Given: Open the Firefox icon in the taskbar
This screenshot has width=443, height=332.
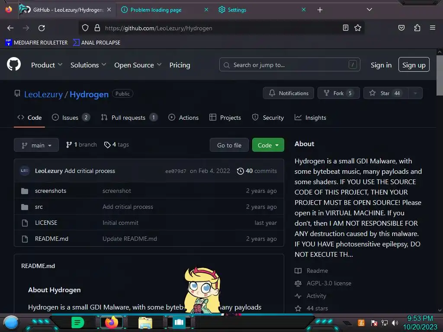Looking at the screenshot, I should 111,322.
